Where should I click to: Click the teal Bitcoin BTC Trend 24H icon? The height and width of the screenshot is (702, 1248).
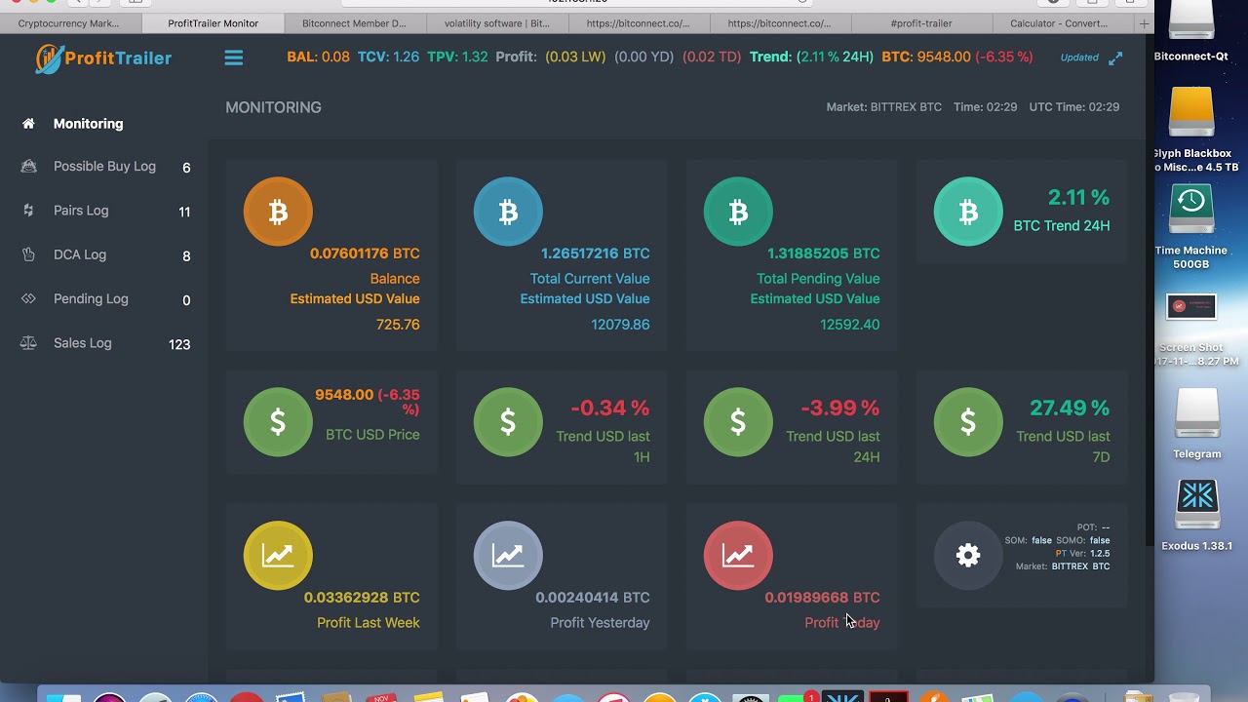pos(968,212)
